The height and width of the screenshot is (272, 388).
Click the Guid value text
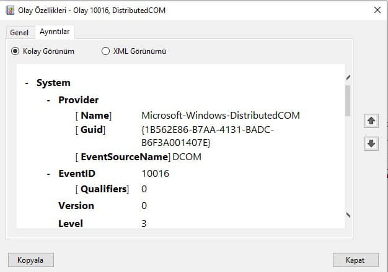click(x=208, y=136)
